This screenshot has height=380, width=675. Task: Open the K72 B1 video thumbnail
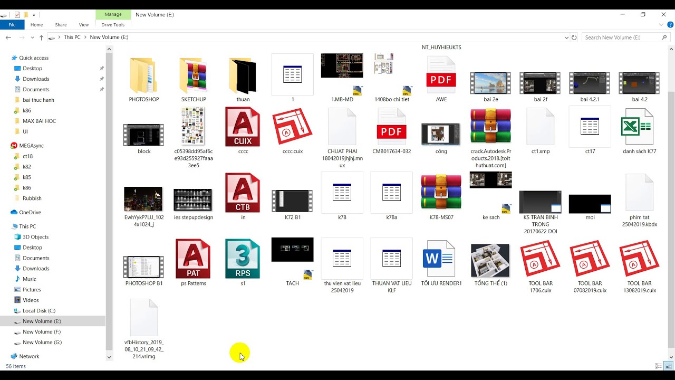point(292,201)
